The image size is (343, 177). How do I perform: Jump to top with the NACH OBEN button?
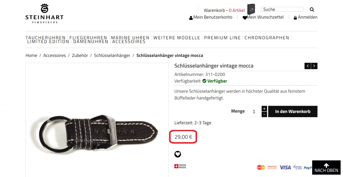pyautogui.click(x=326, y=168)
